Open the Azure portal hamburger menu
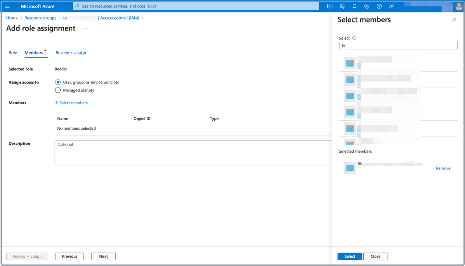465x266 pixels. 7,6
